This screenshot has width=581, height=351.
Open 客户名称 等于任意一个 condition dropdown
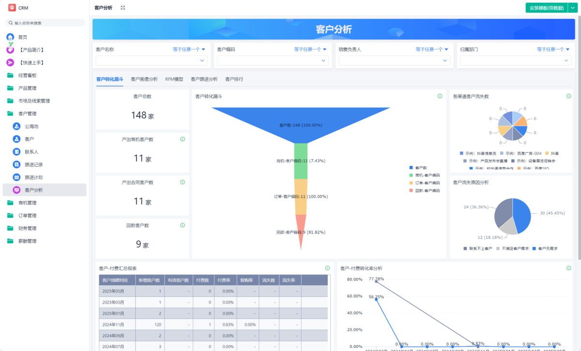click(x=189, y=49)
